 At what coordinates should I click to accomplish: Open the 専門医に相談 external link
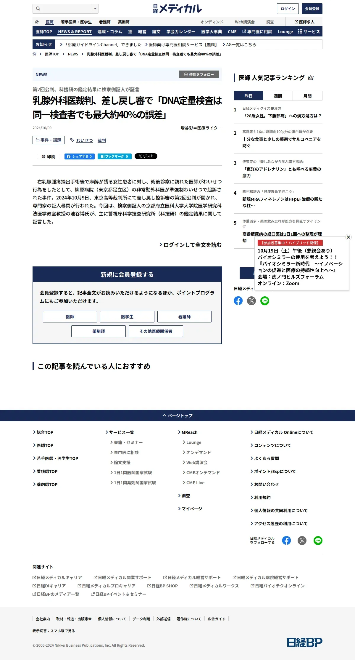257,32
